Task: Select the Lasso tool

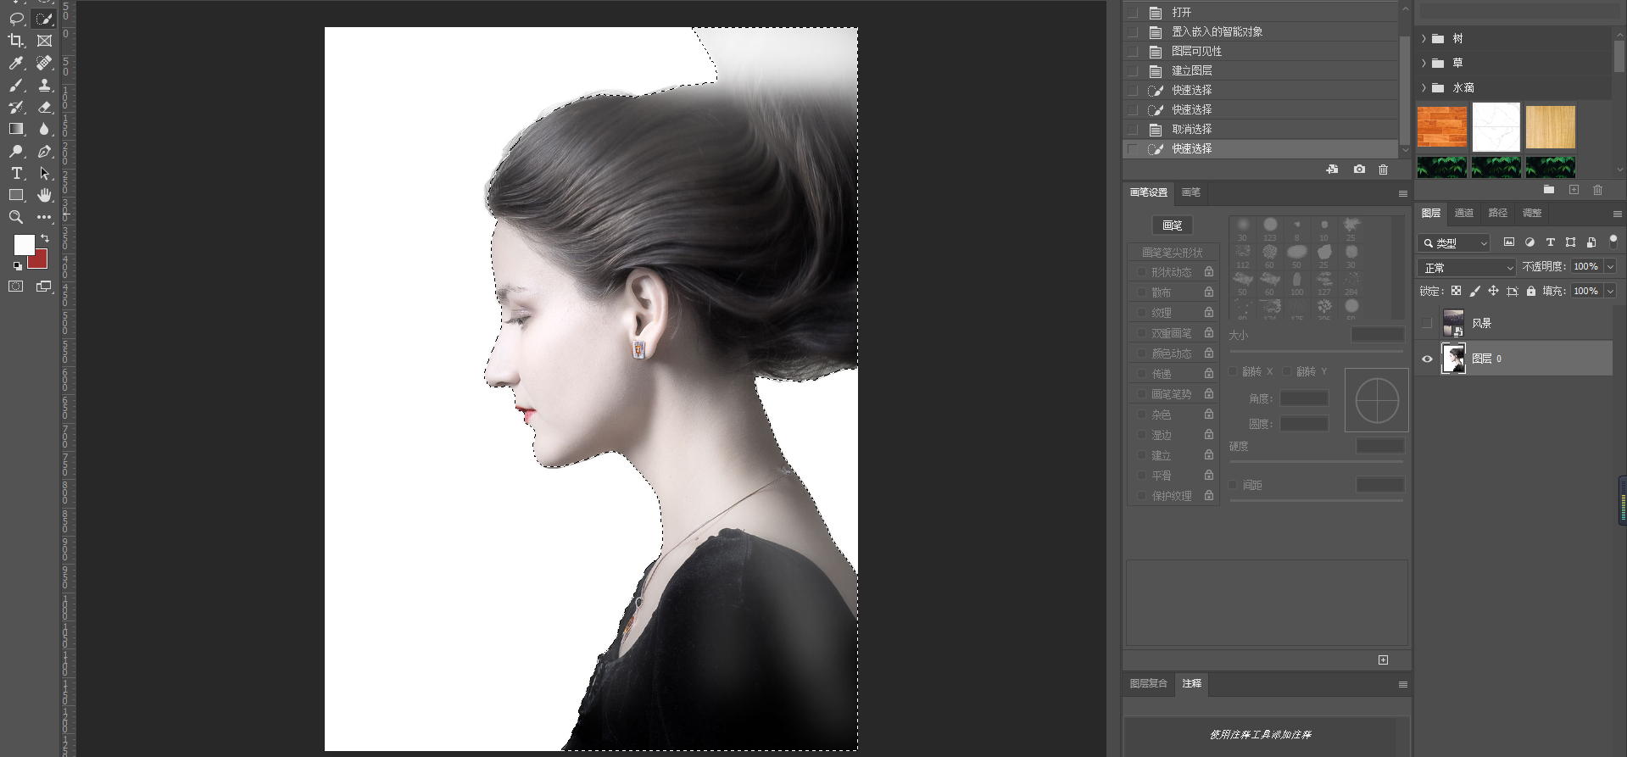Action: pyautogui.click(x=16, y=19)
